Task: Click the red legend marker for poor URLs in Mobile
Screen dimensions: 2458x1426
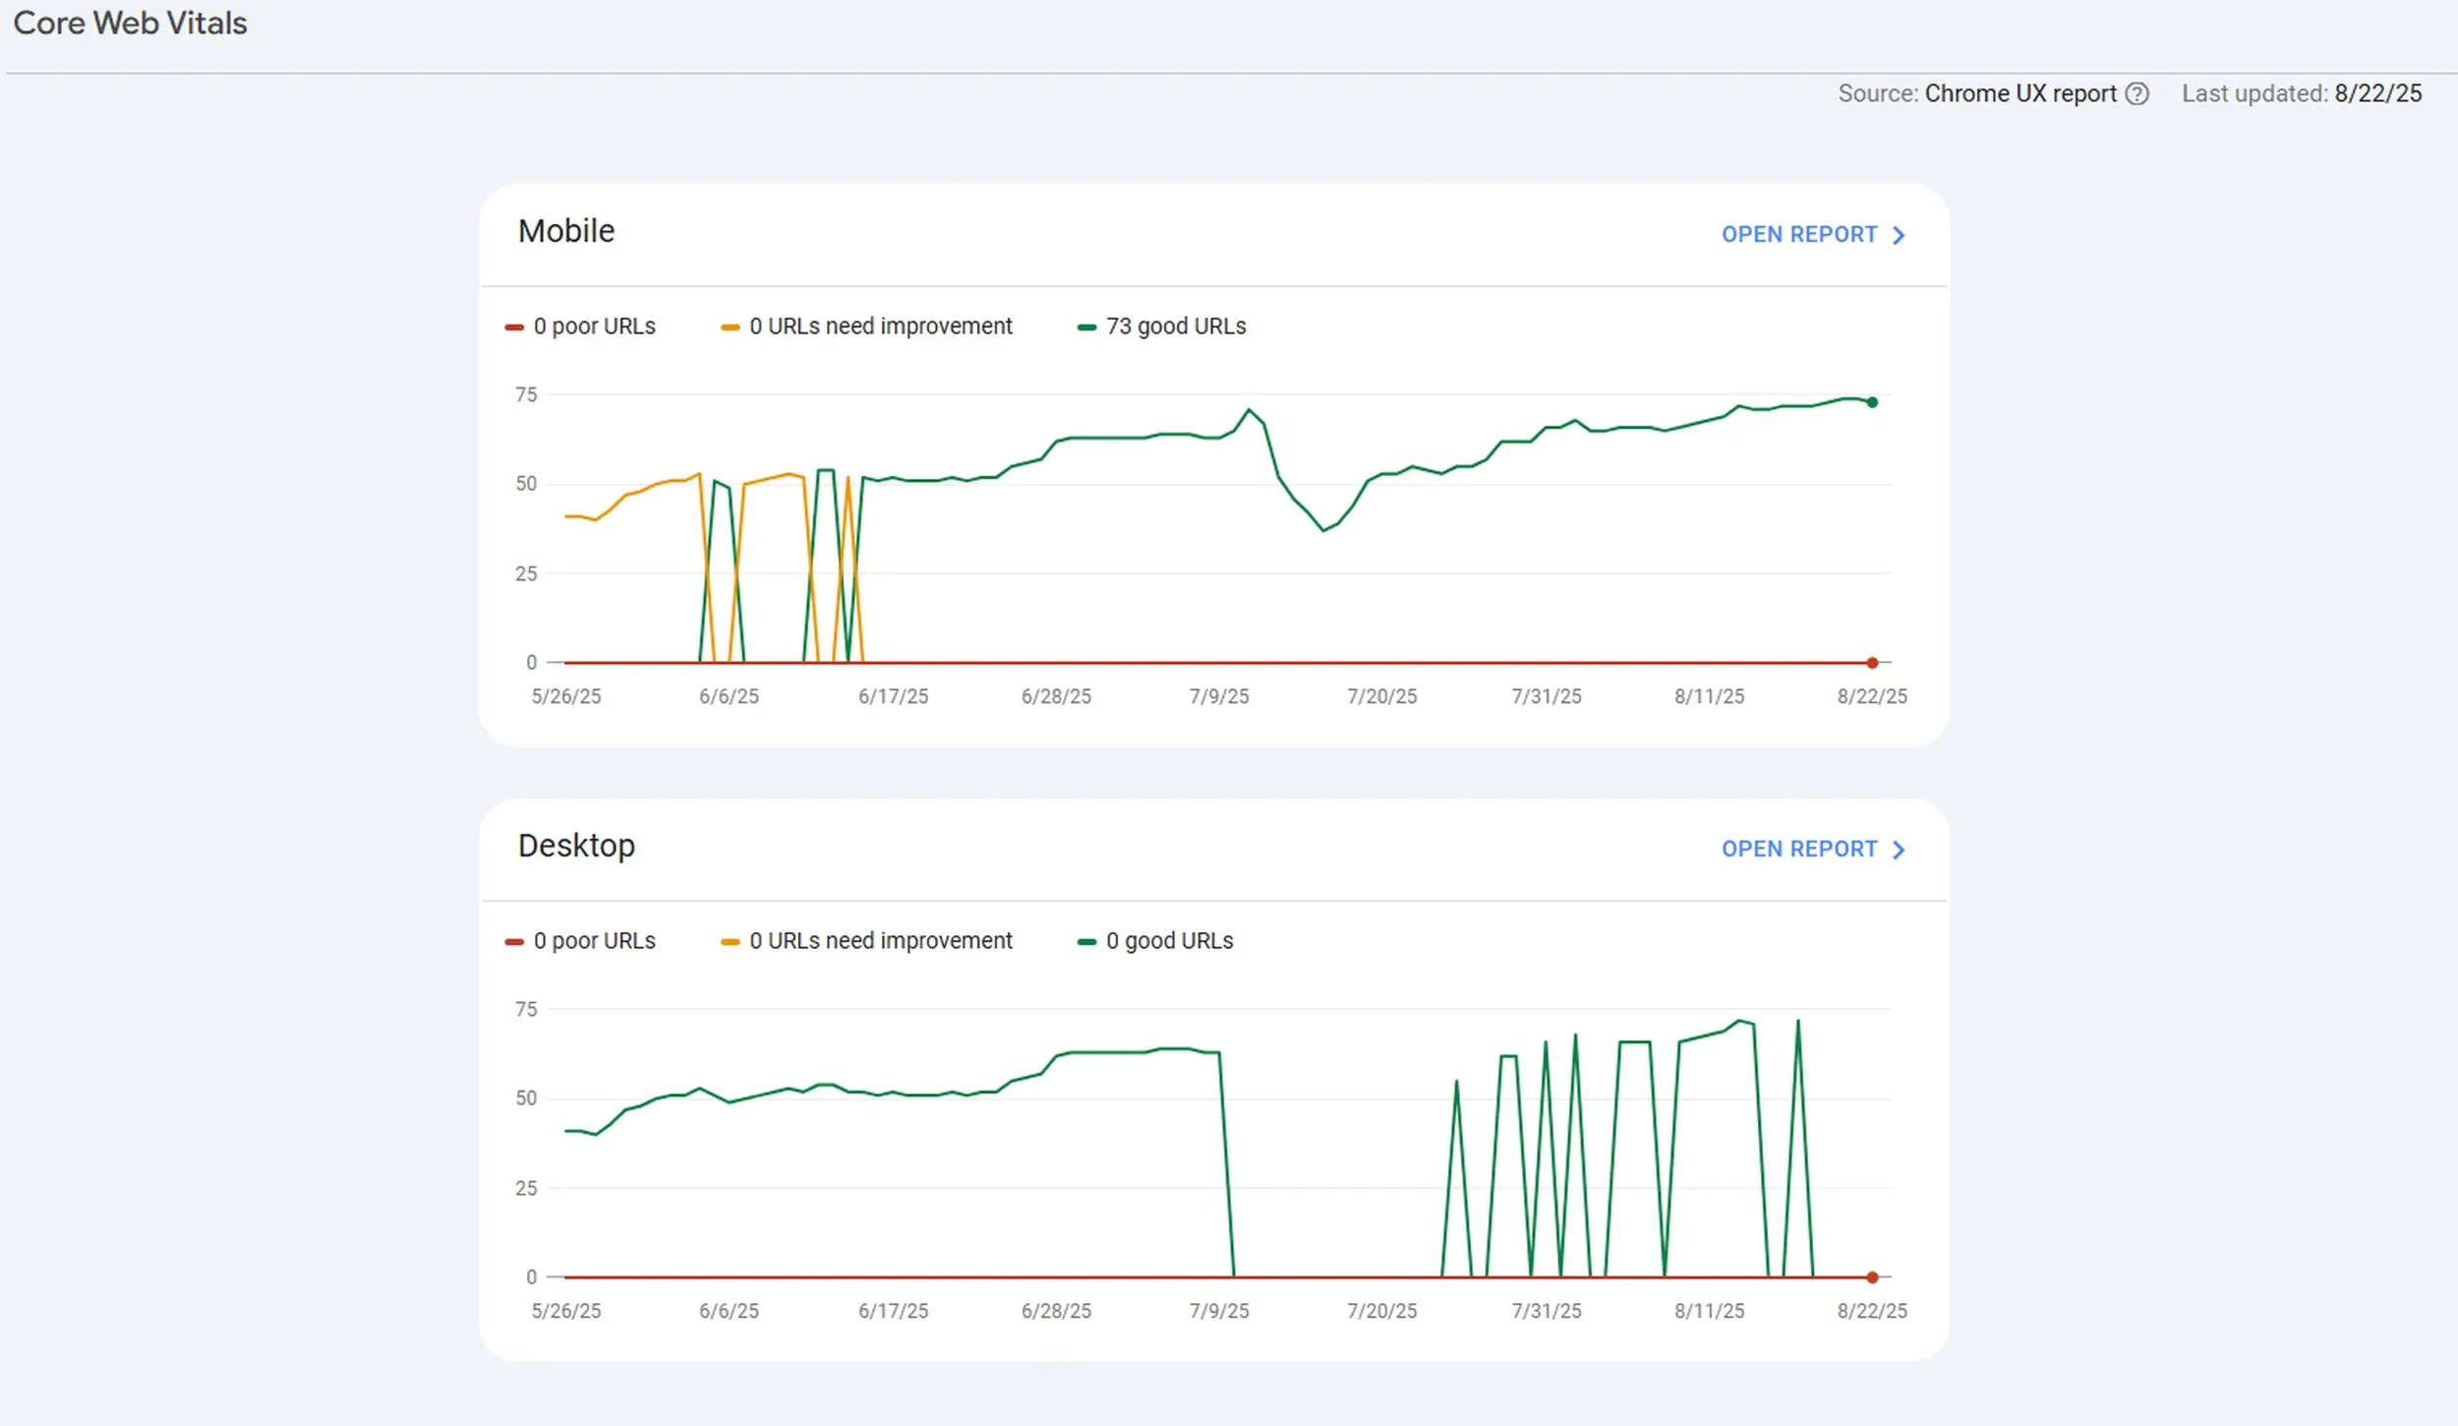Action: [x=514, y=326]
